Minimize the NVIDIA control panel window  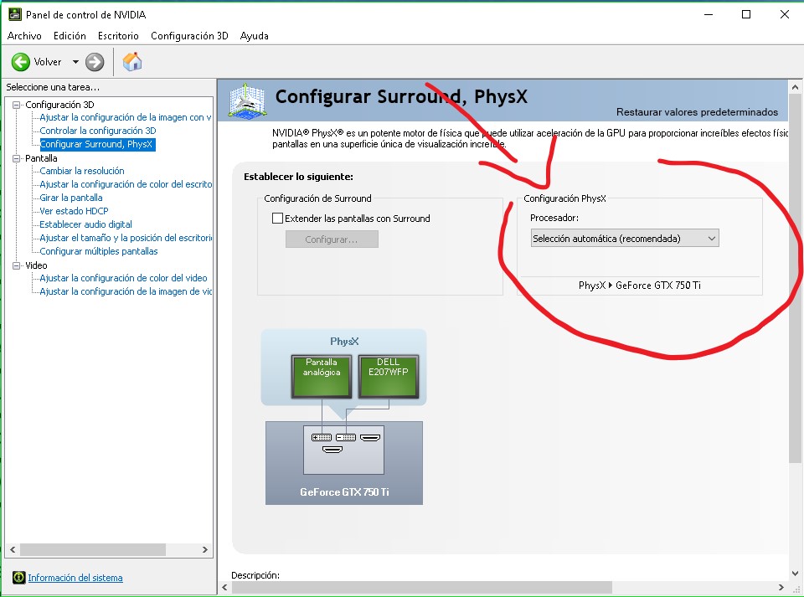[x=709, y=14]
